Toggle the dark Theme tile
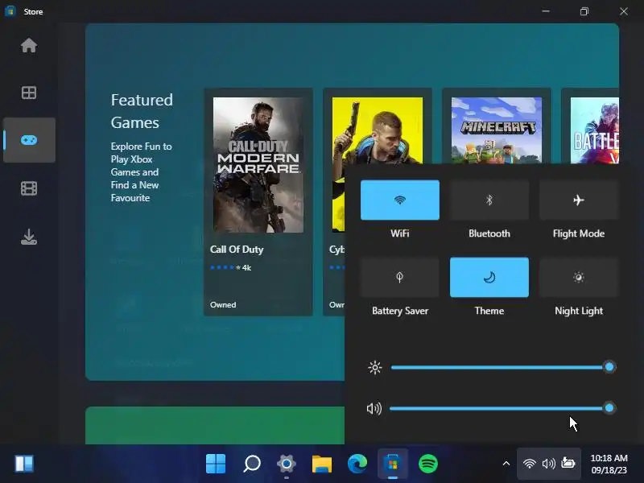The height and width of the screenshot is (483, 644). tap(489, 277)
